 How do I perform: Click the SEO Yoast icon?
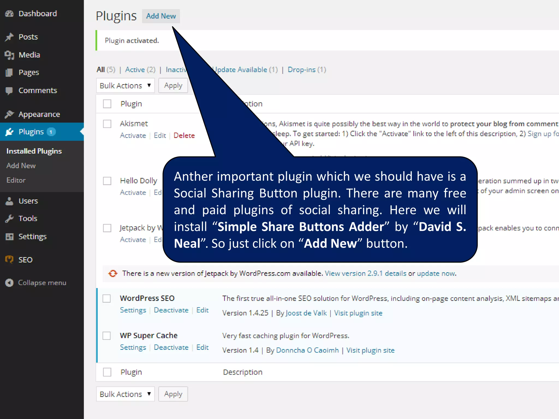coord(9,259)
